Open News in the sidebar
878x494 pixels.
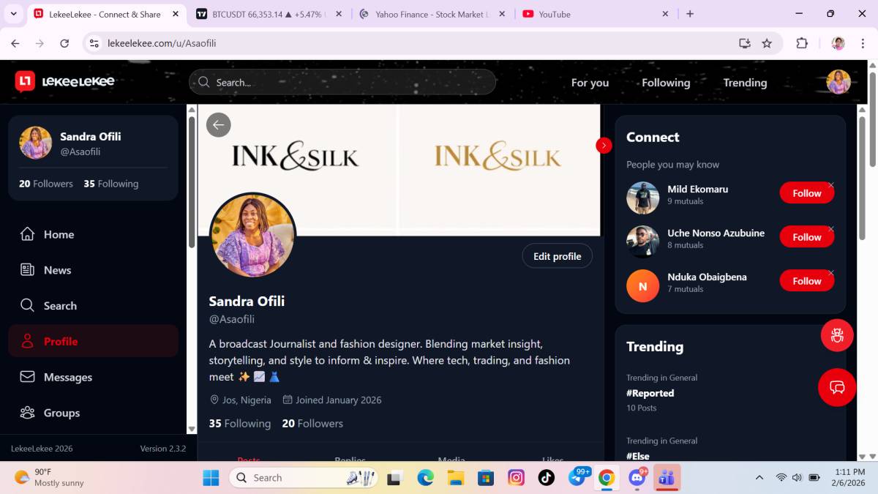point(93,270)
